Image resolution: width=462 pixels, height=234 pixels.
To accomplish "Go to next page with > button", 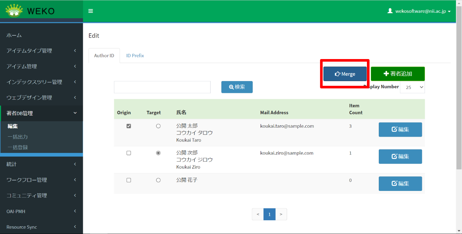I will click(x=281, y=214).
